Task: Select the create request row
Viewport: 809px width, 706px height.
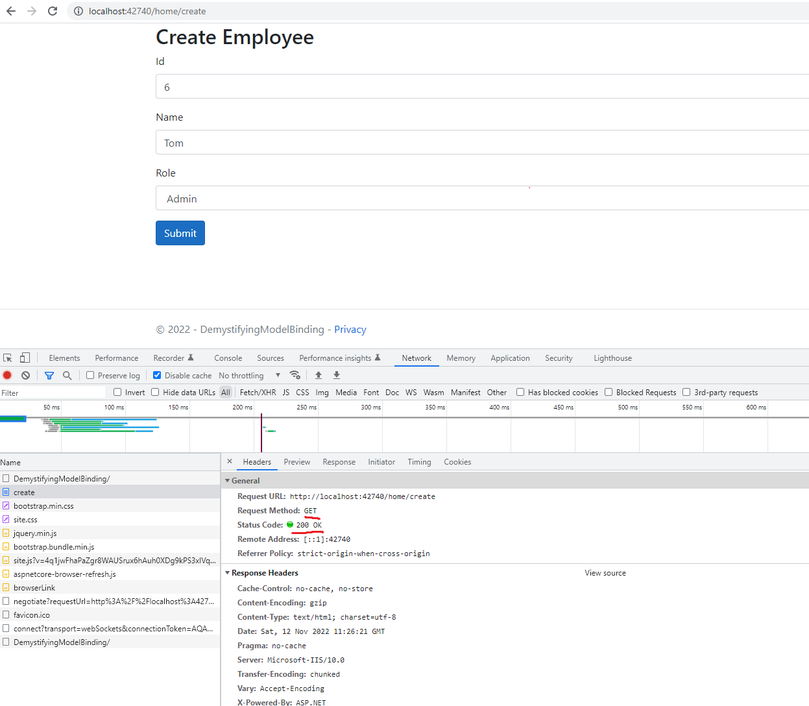Action: click(x=110, y=492)
